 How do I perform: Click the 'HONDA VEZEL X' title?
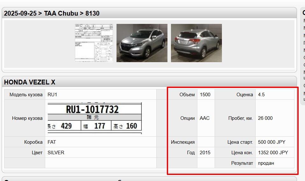point(30,82)
